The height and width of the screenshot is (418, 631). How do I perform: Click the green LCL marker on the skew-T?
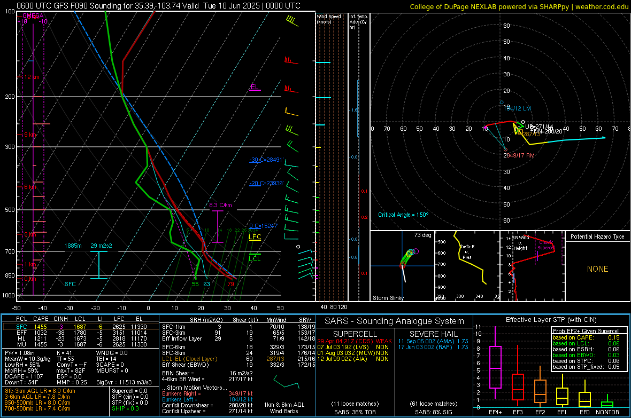click(x=255, y=258)
